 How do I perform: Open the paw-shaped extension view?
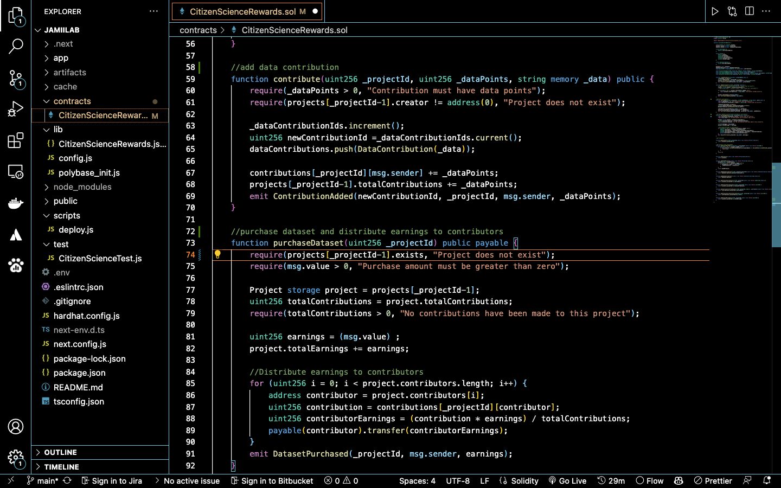(16, 266)
